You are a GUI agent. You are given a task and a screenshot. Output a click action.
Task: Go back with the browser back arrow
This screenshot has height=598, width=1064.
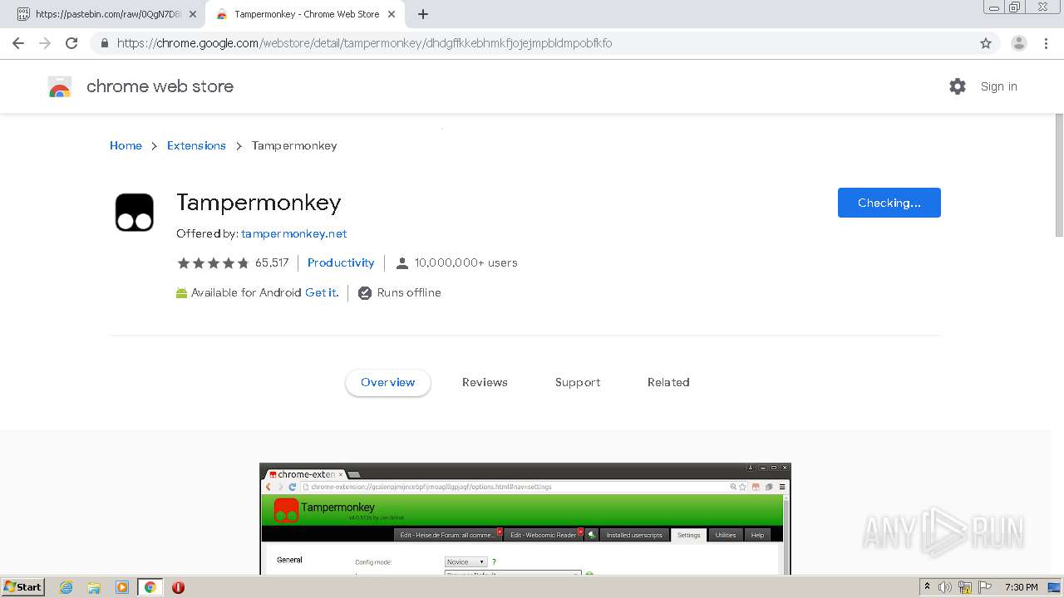click(18, 43)
